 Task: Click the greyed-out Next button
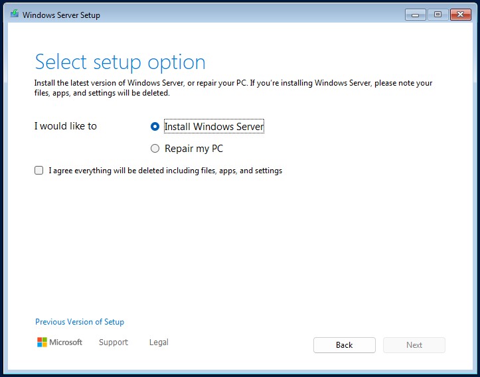(x=414, y=345)
